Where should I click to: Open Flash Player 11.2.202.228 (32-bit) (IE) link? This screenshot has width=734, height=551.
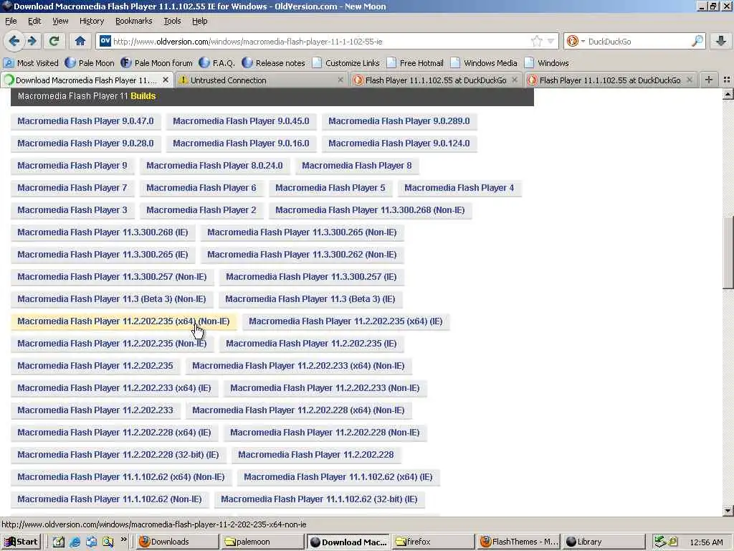click(x=118, y=454)
